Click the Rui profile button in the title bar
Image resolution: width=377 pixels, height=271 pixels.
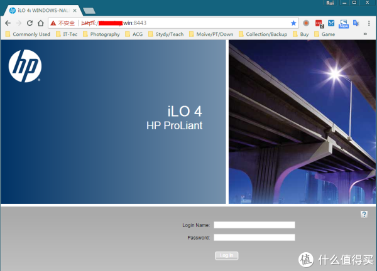coord(330,3)
